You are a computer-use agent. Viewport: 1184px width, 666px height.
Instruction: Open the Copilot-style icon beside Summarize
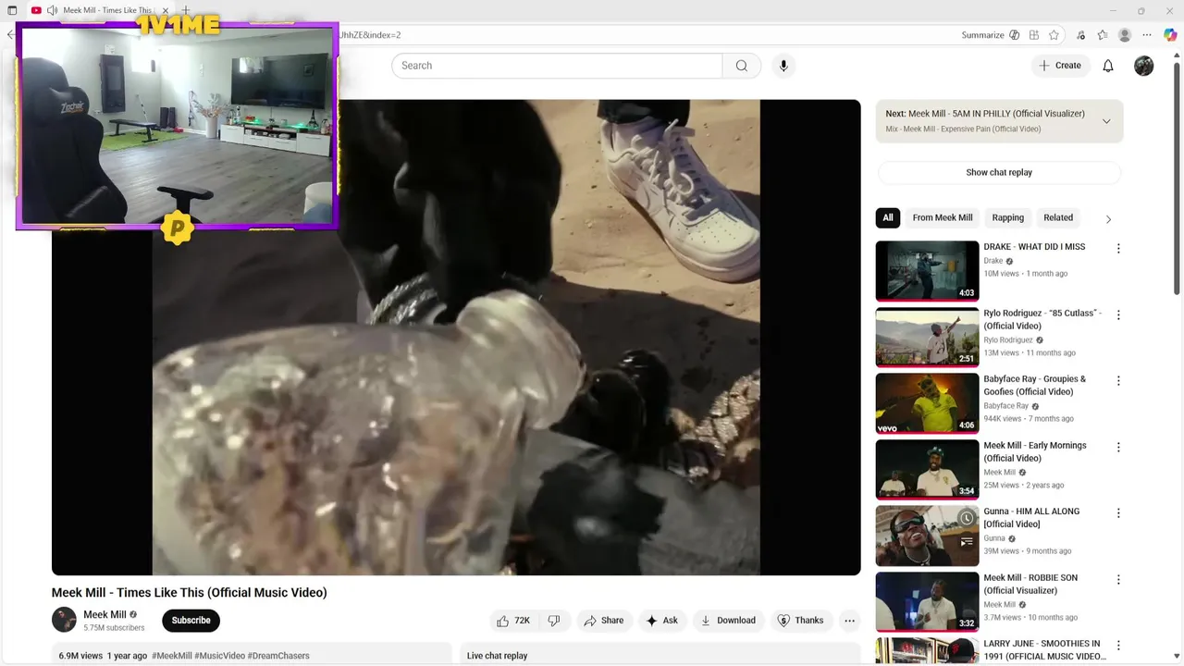coord(1015,35)
